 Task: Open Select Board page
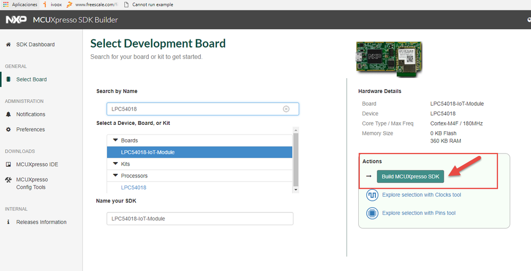tap(31, 79)
